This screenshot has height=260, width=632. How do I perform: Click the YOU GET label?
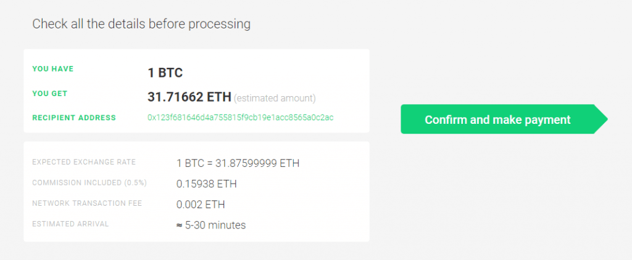point(49,94)
